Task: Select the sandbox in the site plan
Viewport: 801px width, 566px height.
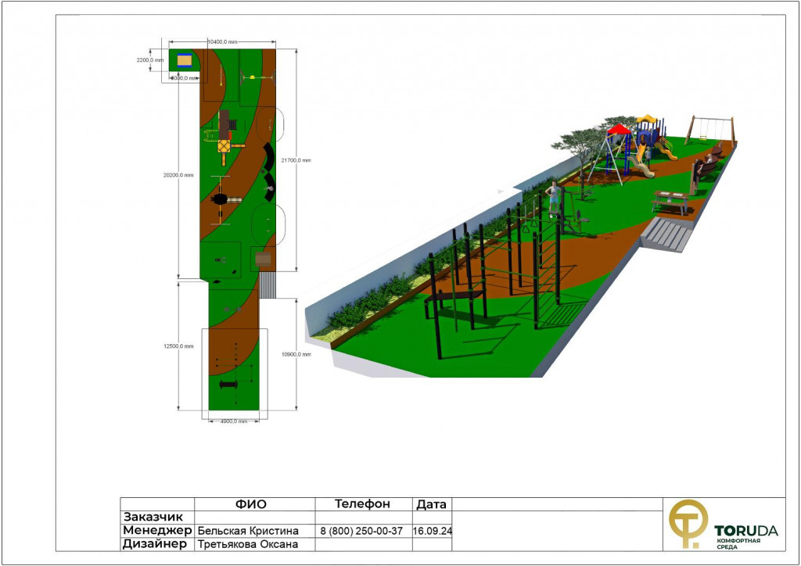Action: pyautogui.click(x=185, y=61)
